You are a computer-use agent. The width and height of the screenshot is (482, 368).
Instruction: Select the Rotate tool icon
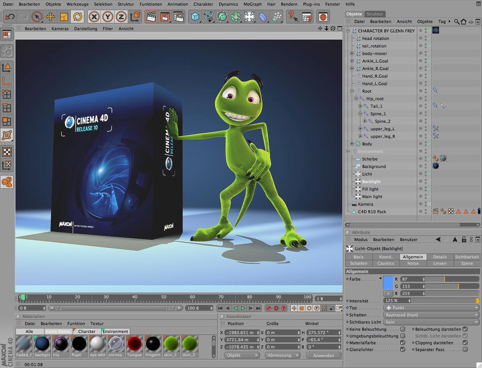pos(77,17)
